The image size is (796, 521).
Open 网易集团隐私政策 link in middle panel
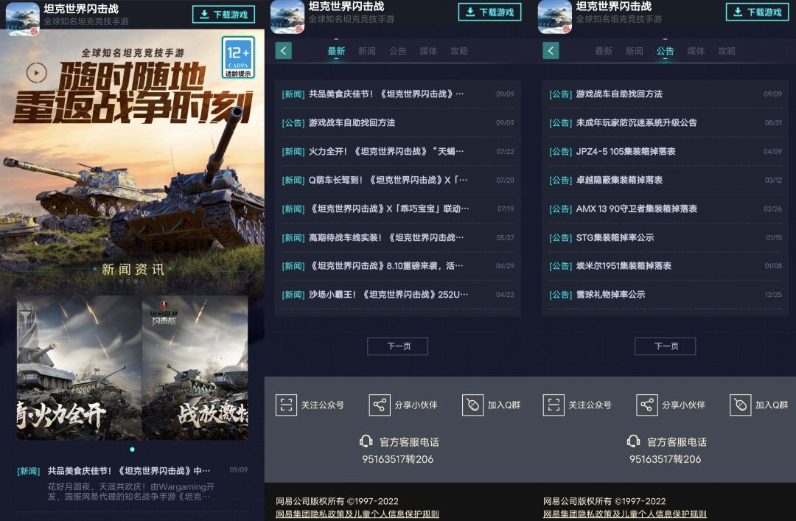coord(357,514)
